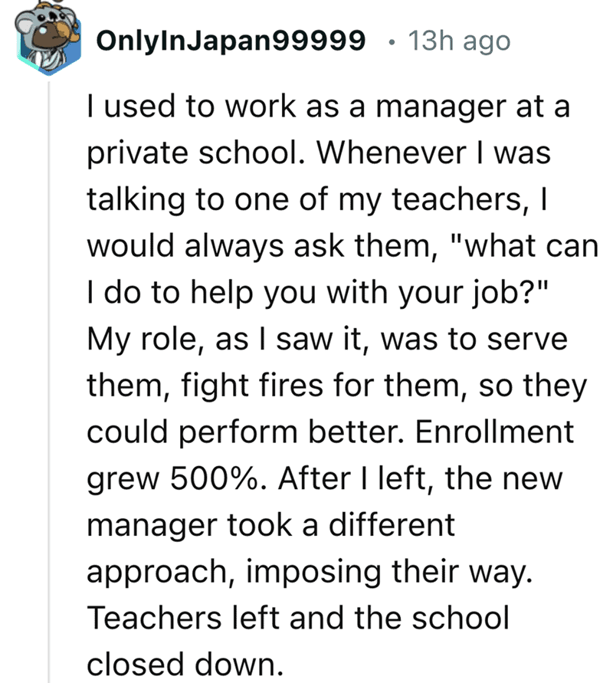
Task: Click the line 'Teachers left and the school'
Action: coord(298,618)
